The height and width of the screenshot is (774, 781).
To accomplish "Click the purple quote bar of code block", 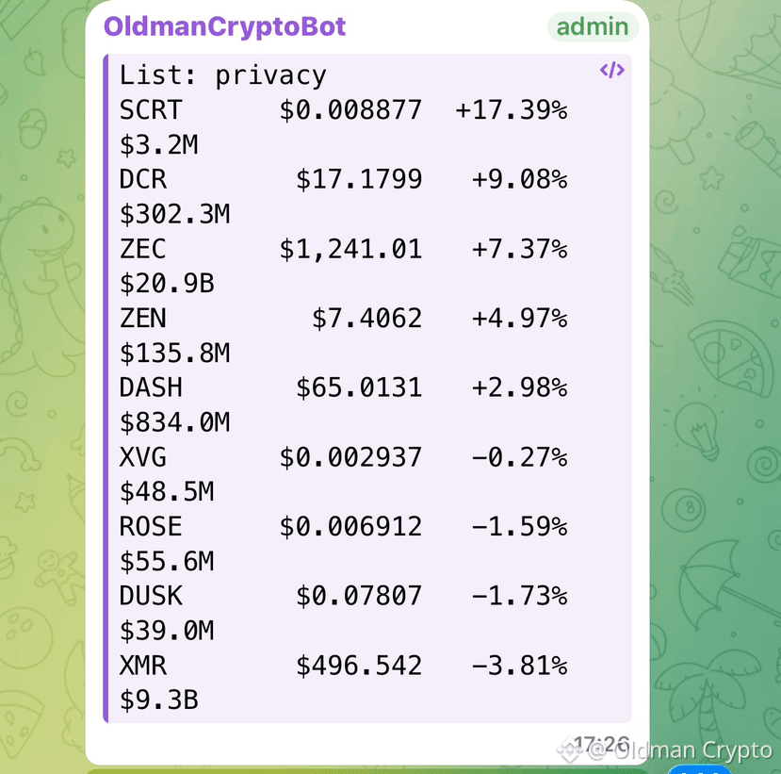I will (106, 388).
